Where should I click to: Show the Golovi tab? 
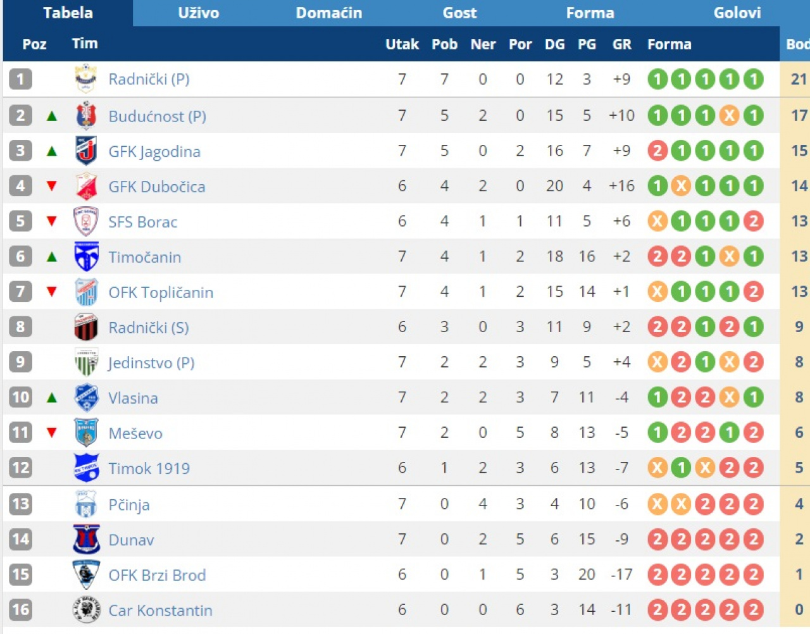pos(737,13)
